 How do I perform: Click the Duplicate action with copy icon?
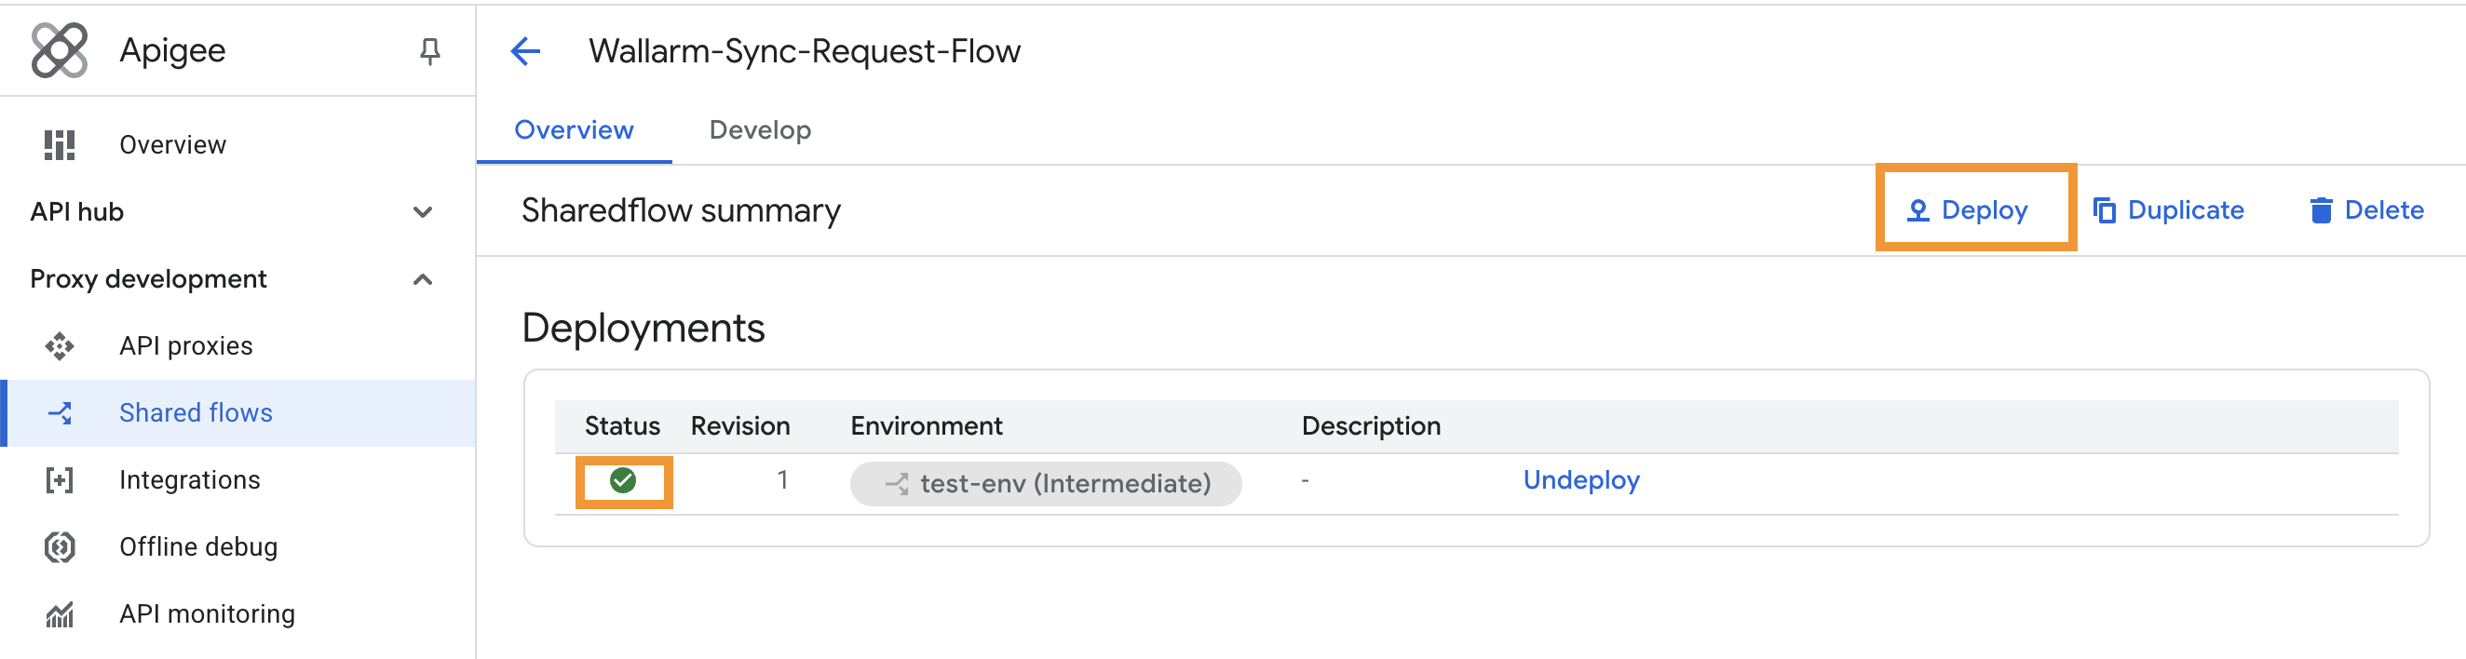2170,209
